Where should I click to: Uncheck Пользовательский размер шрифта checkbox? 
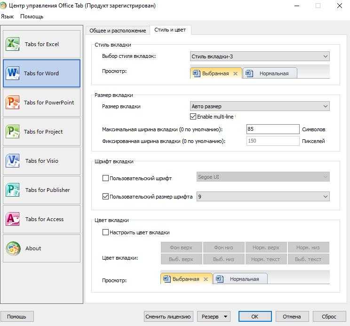(105, 196)
